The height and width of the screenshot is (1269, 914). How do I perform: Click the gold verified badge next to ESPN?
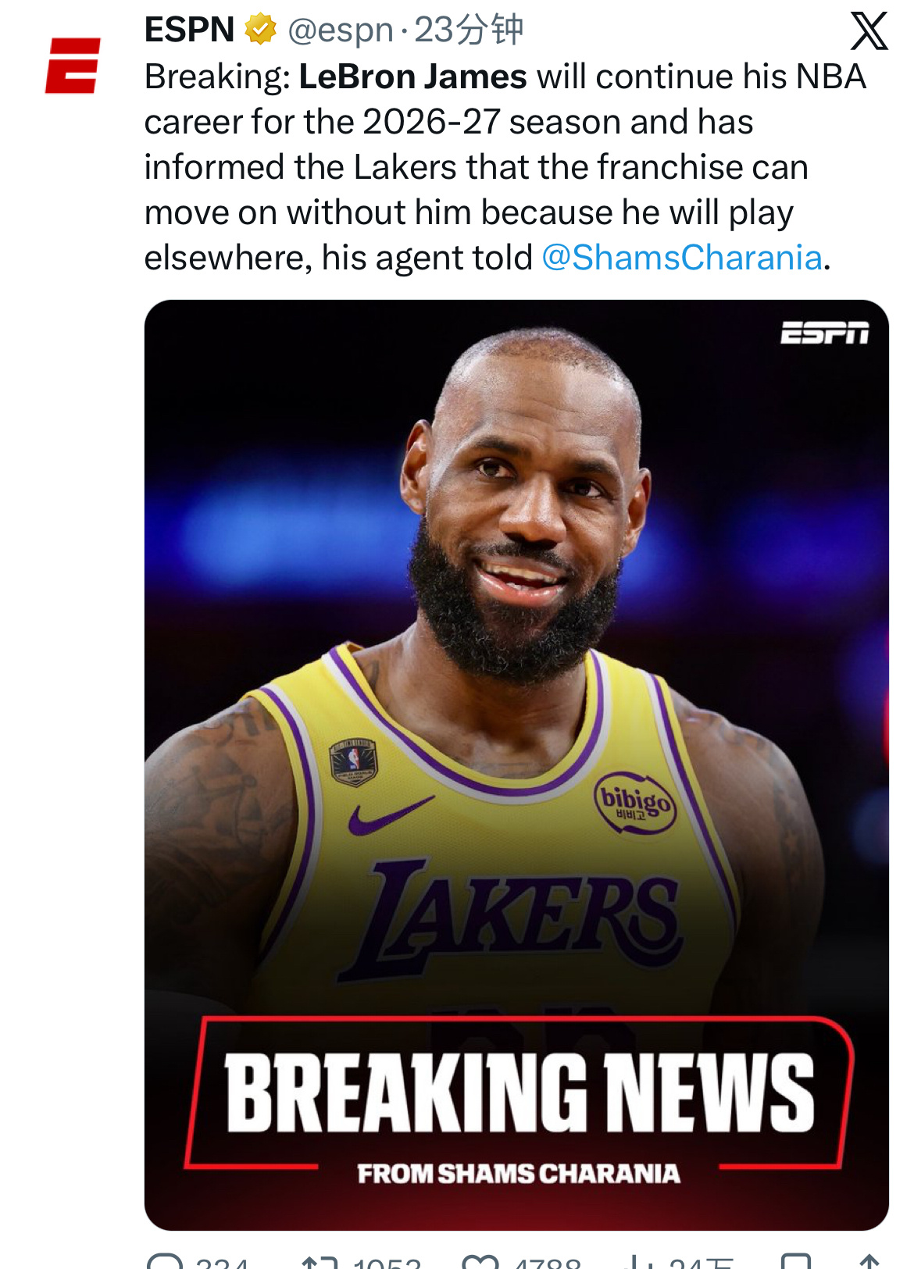260,30
